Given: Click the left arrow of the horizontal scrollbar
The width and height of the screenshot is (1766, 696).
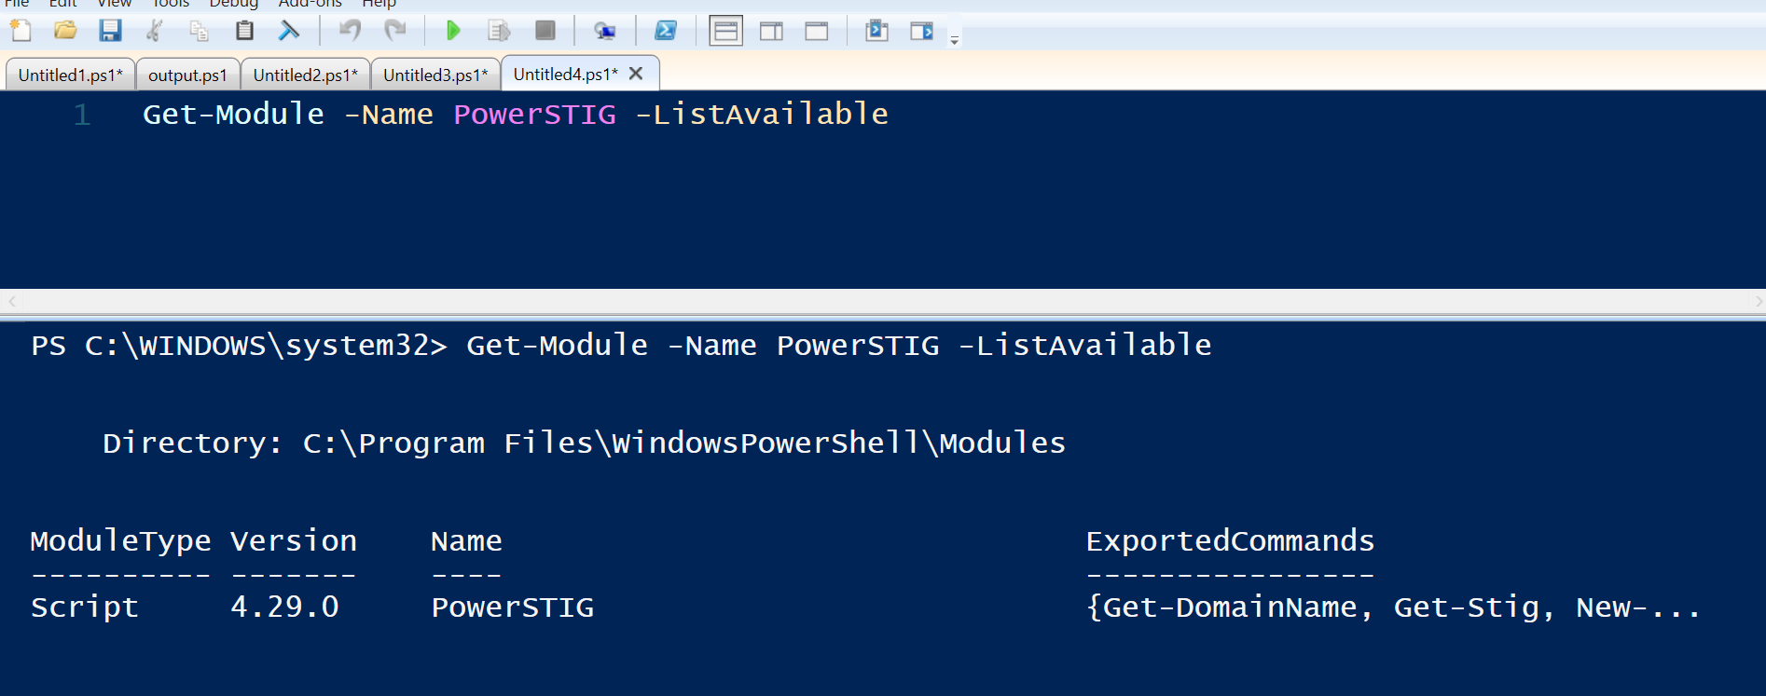Looking at the screenshot, I should [x=10, y=301].
